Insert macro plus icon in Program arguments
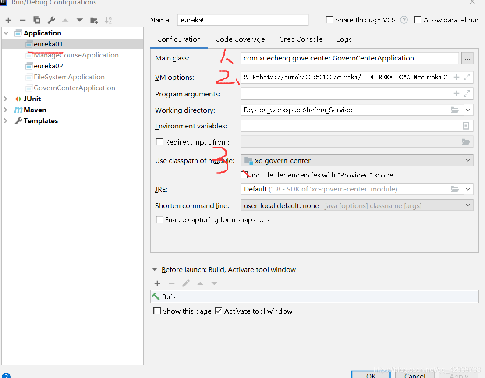This screenshot has height=378, width=485. [456, 93]
